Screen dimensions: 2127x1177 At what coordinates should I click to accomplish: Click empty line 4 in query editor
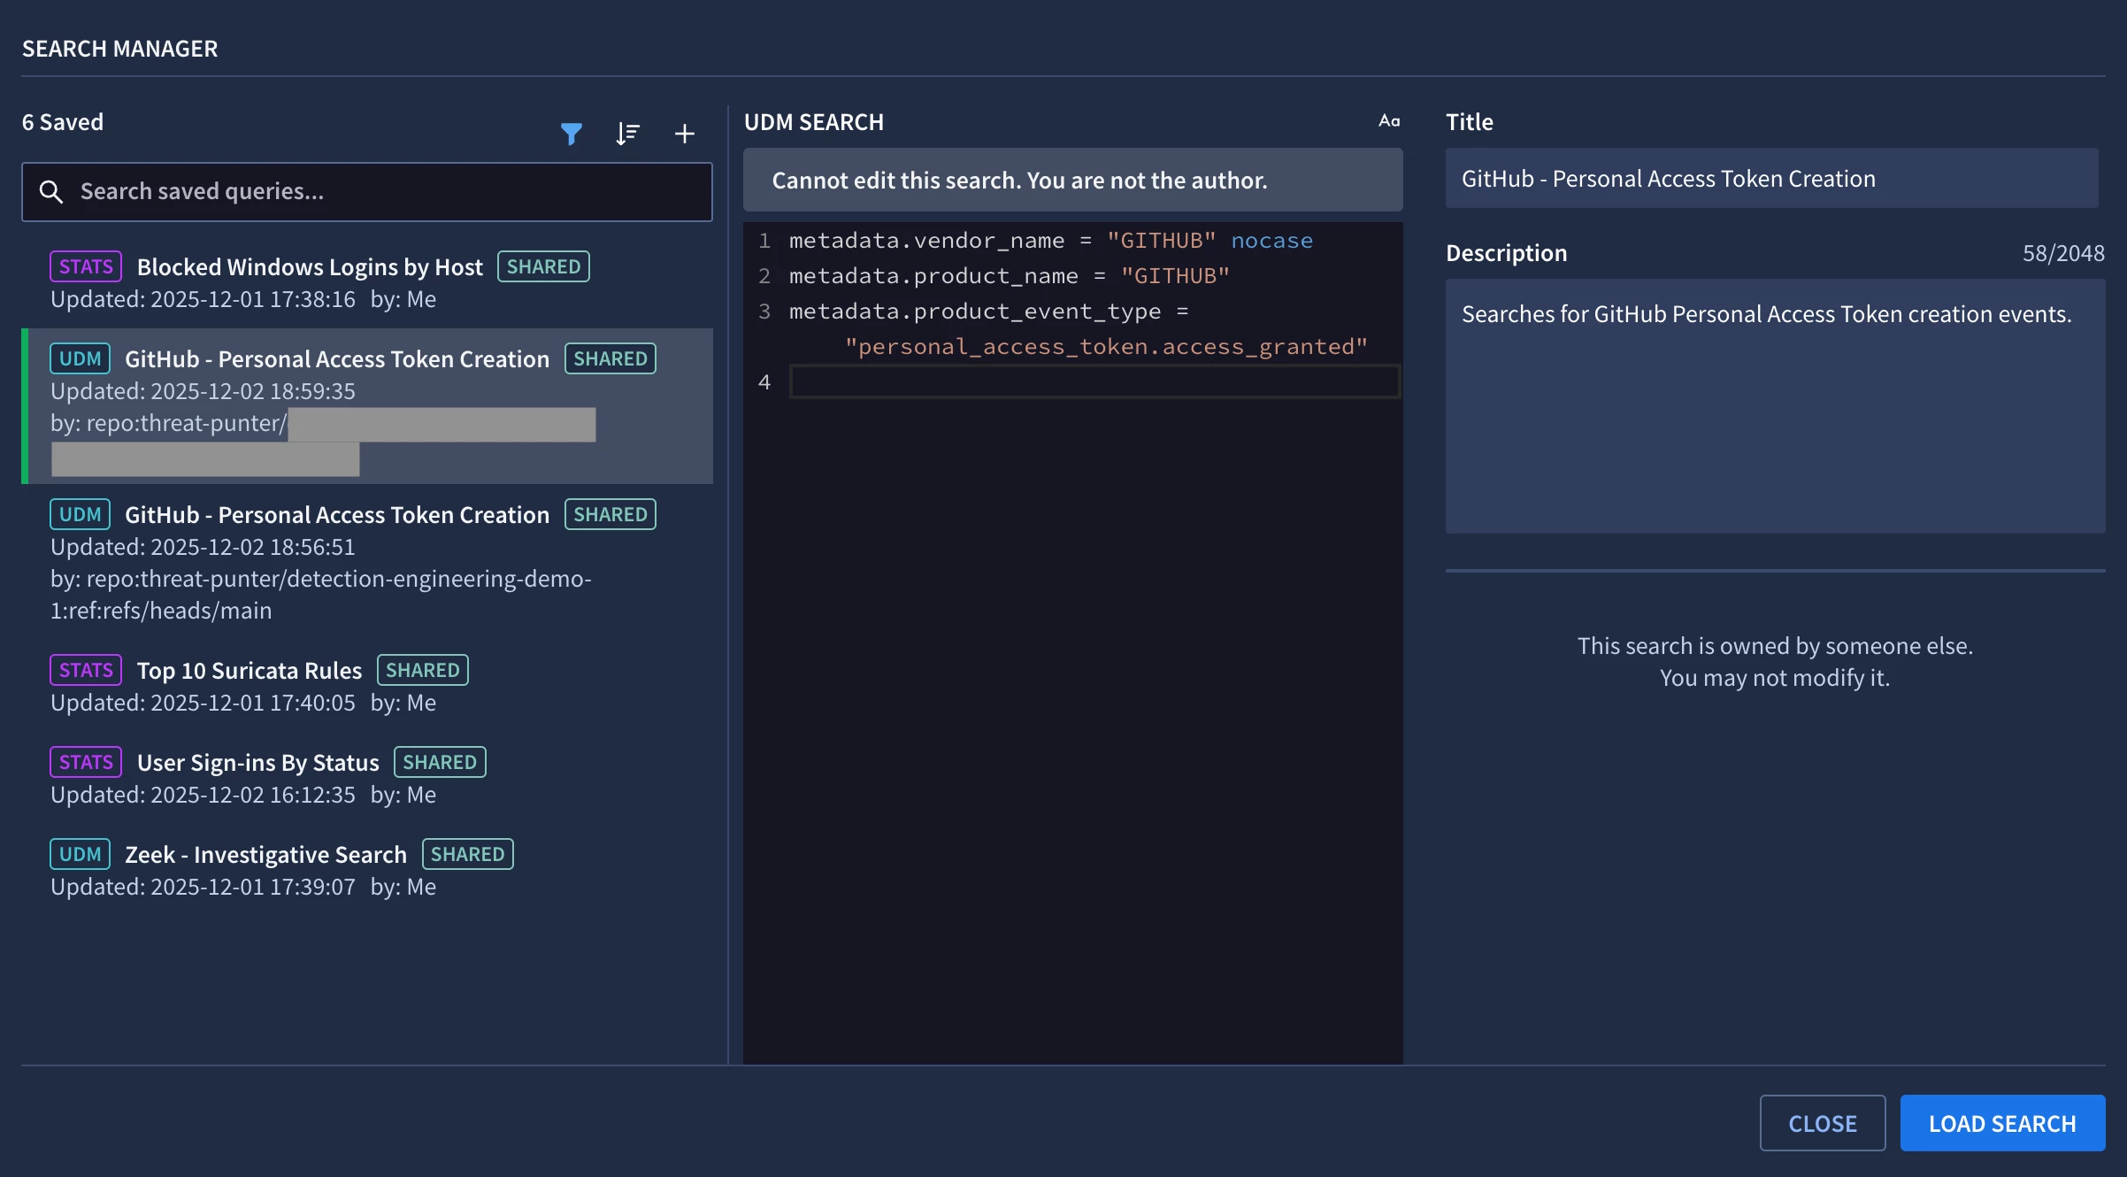[x=1094, y=382]
